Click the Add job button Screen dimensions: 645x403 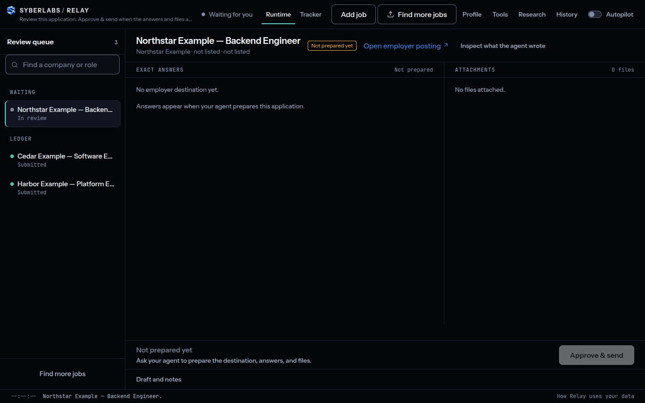(354, 14)
